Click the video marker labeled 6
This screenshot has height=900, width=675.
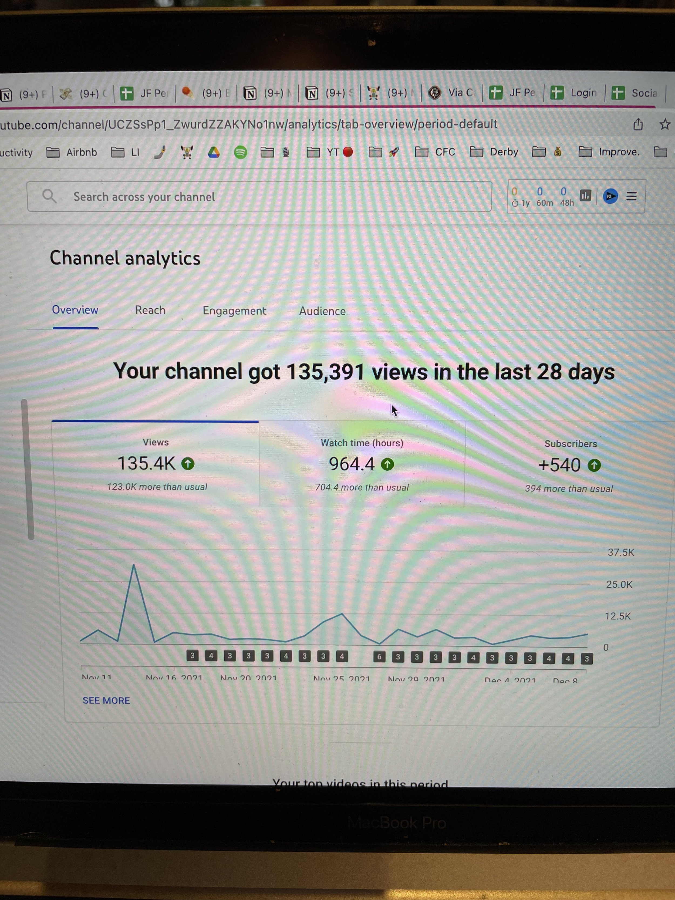coord(379,657)
